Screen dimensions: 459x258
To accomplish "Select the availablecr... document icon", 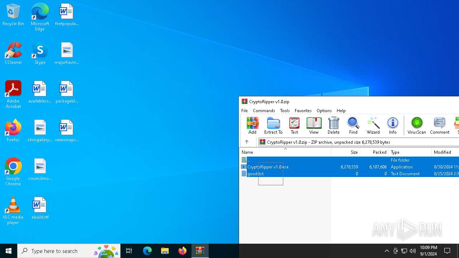I will (40, 92).
